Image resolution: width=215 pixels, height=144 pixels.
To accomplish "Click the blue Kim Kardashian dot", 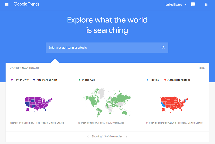I will pos(34,80).
